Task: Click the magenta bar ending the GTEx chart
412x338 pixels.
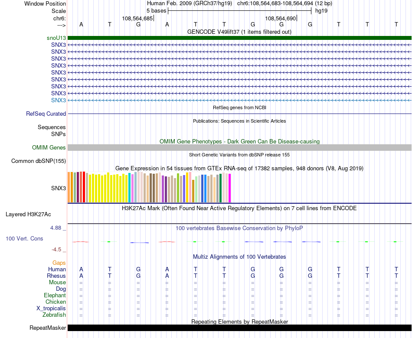Action: 230,188
